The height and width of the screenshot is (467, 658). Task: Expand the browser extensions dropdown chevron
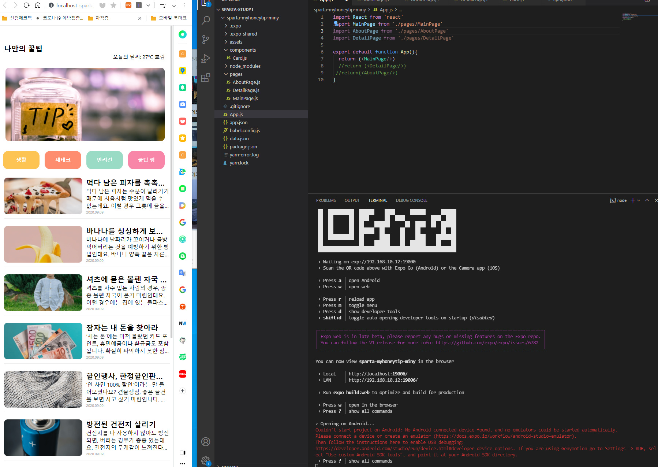click(x=148, y=5)
